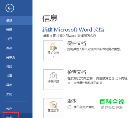Viewport: 136px width, 118px height.
Task: Open the 共享 page
Action: (16, 76)
